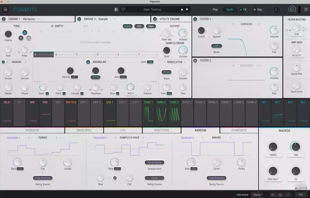Viewport: 310px width, 198px height.
Task: Select next Random 1 type after TURING
Action: tap(56, 138)
